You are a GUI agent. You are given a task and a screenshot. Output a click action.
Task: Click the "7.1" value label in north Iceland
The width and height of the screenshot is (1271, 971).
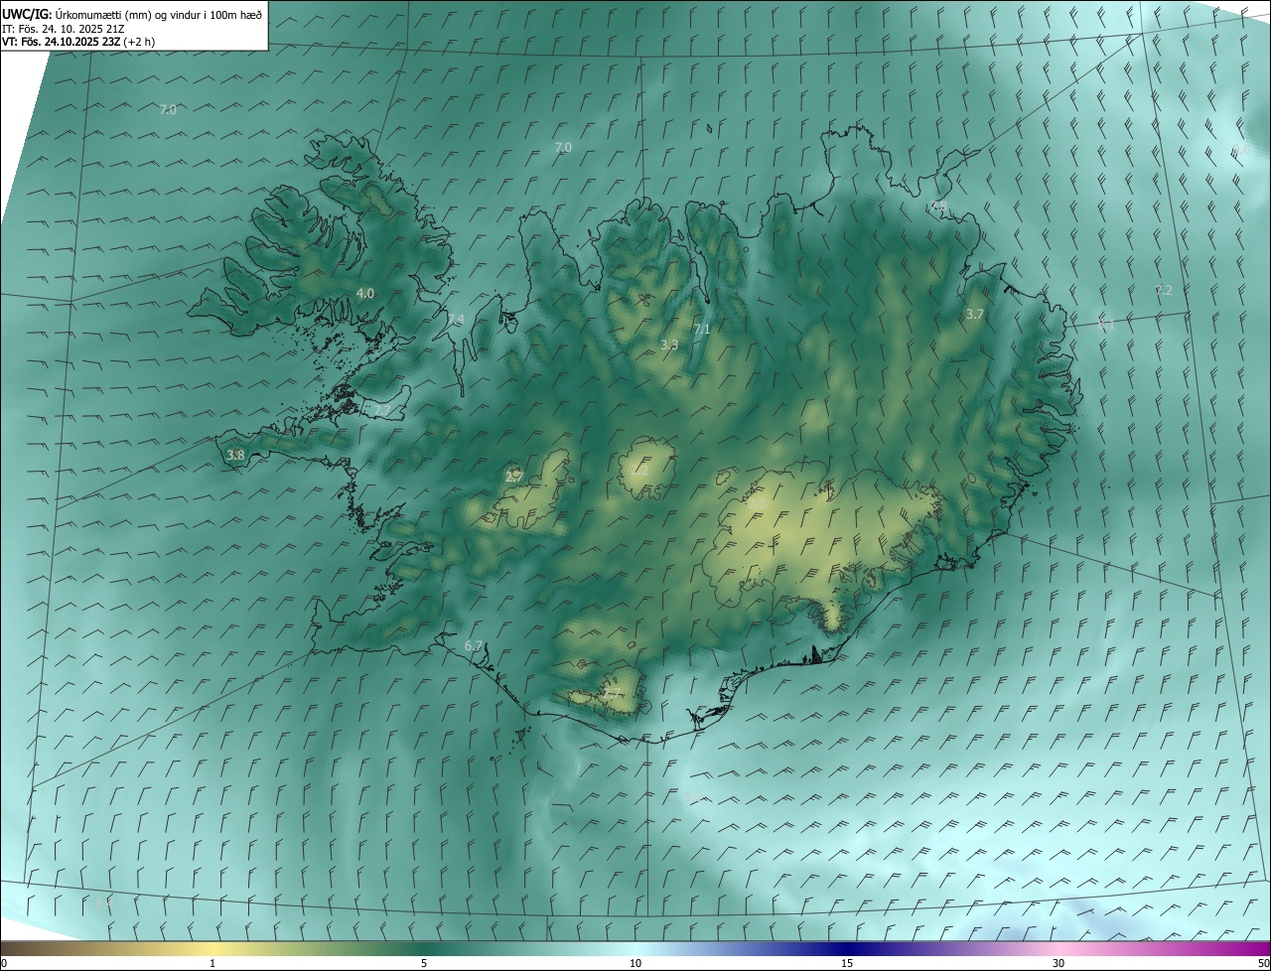[702, 330]
